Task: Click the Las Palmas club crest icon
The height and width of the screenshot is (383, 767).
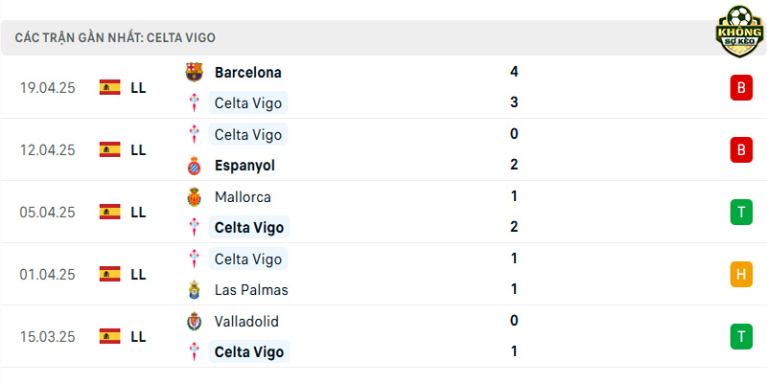Action: [195, 290]
